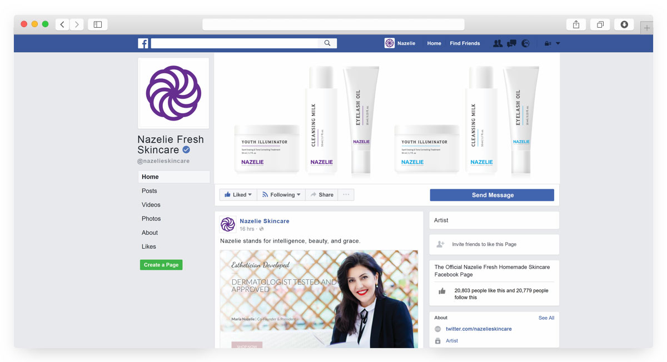Image resolution: width=667 pixels, height=362 pixels.
Task: Open the more options ellipsis button
Action: 346,195
